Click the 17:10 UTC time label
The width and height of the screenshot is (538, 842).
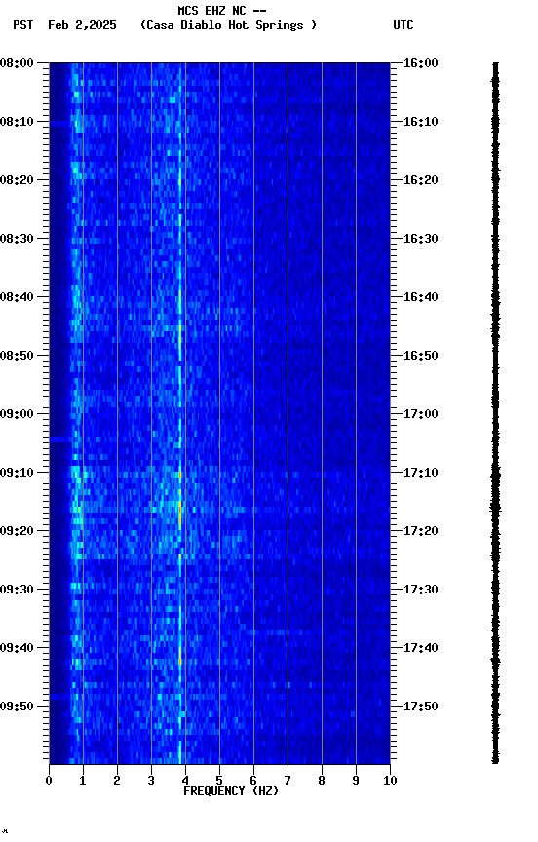pyautogui.click(x=421, y=473)
